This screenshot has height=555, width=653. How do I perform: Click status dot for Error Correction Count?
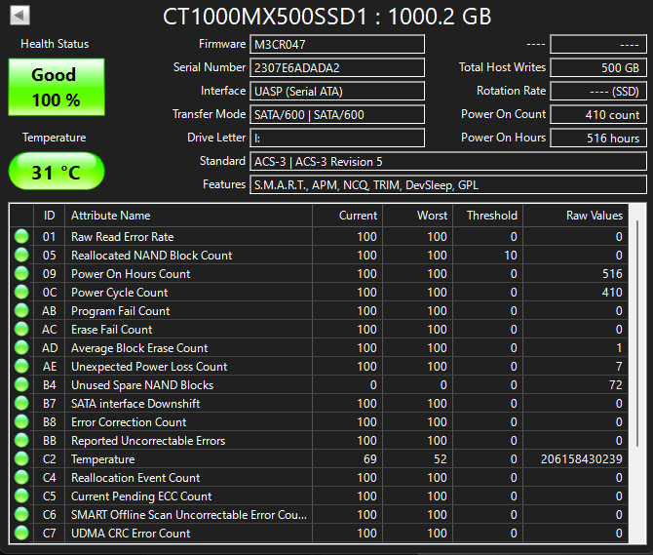tap(21, 421)
